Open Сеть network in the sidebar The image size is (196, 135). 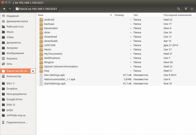tap(18, 64)
